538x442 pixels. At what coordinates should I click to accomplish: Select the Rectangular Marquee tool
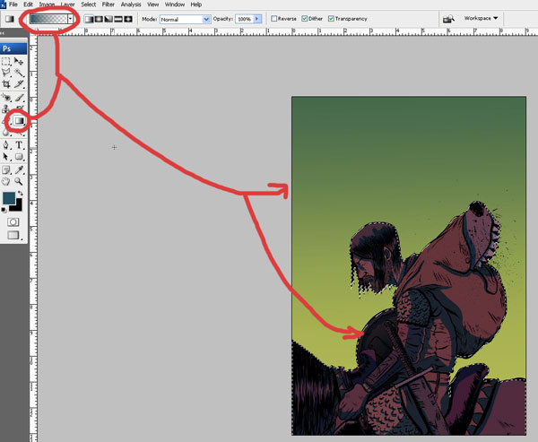pos(6,62)
